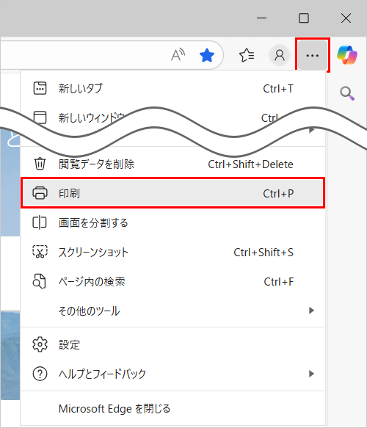This screenshot has height=428, width=367.
Task: Select 画面を分割する menu item
Action: point(172,222)
